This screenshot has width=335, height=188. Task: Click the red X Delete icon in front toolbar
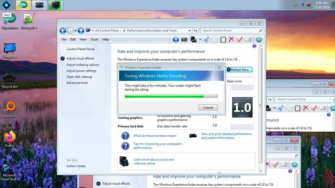[x=231, y=39]
